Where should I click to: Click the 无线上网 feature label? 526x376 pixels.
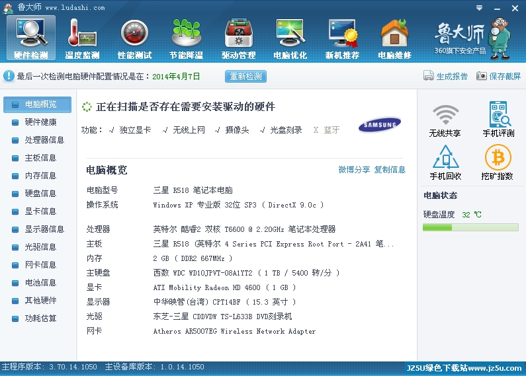pyautogui.click(x=189, y=130)
